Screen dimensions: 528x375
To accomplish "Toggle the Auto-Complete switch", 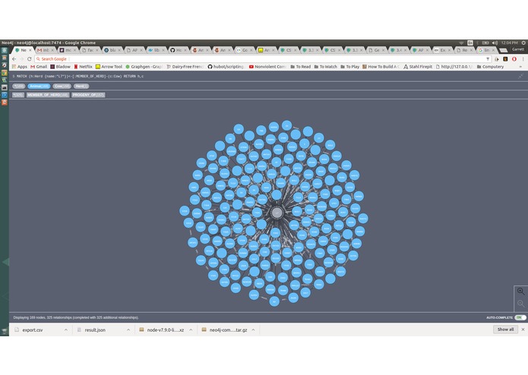I will pyautogui.click(x=520, y=317).
